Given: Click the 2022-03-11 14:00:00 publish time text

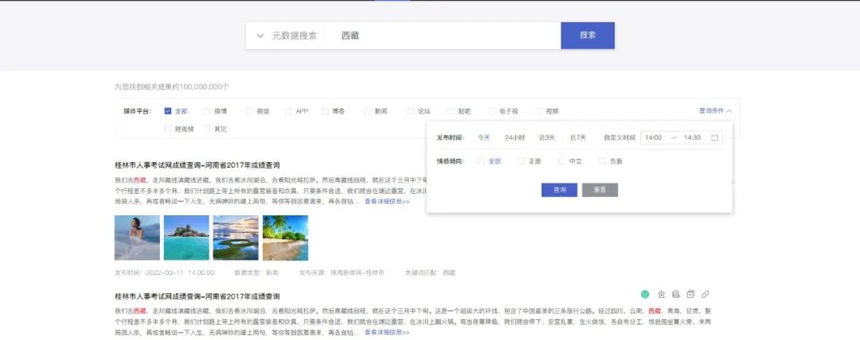Looking at the screenshot, I should [164, 272].
